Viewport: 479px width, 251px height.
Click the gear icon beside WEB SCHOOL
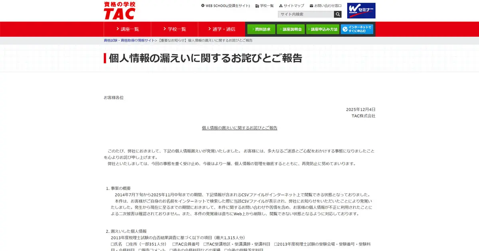[x=202, y=6]
